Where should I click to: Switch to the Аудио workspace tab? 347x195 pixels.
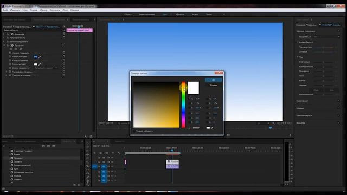(x=195, y=15)
